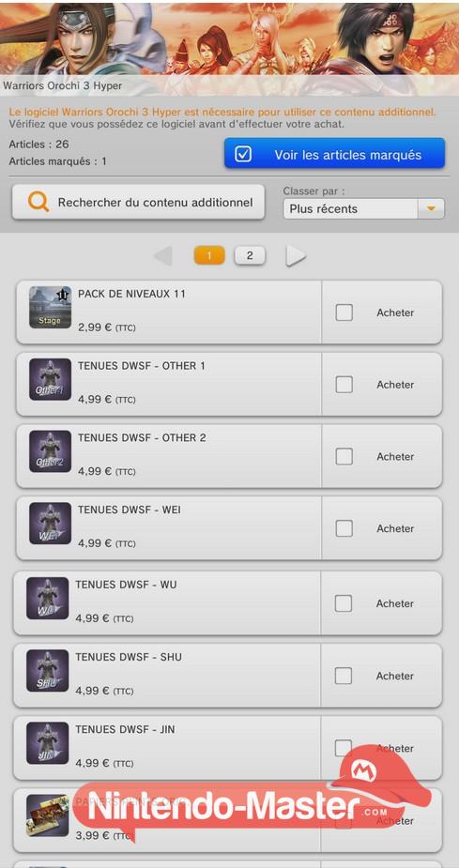Go to previous page with left arrow
The width and height of the screenshot is (459, 868).
(x=163, y=256)
